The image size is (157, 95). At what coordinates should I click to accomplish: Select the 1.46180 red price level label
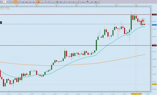pos(154,45)
